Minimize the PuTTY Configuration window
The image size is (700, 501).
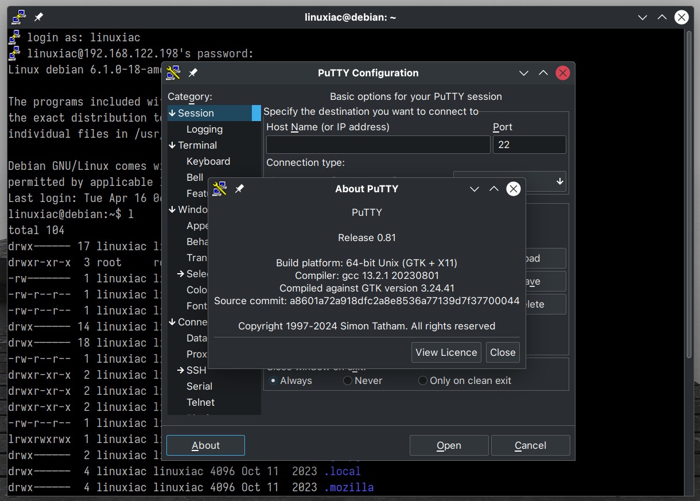pyautogui.click(x=524, y=73)
